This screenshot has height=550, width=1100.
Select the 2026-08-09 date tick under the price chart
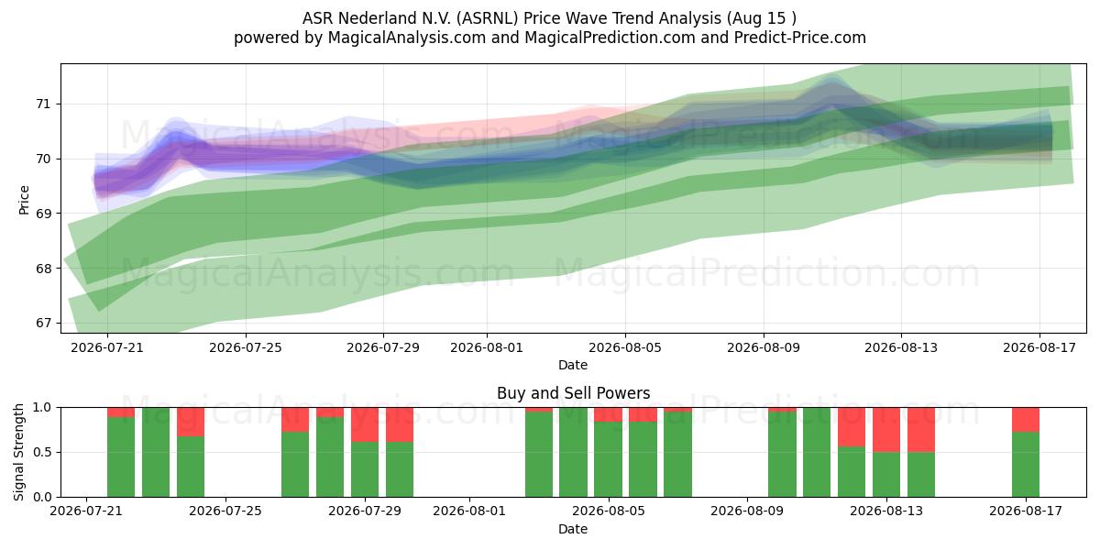[x=764, y=347]
